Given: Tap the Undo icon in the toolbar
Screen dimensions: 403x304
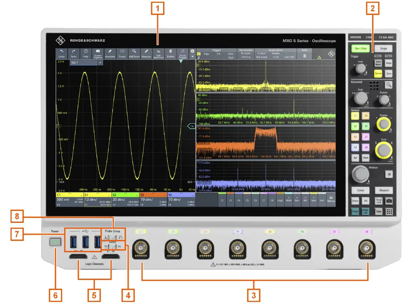Looking at the screenshot, I should click(x=61, y=54).
